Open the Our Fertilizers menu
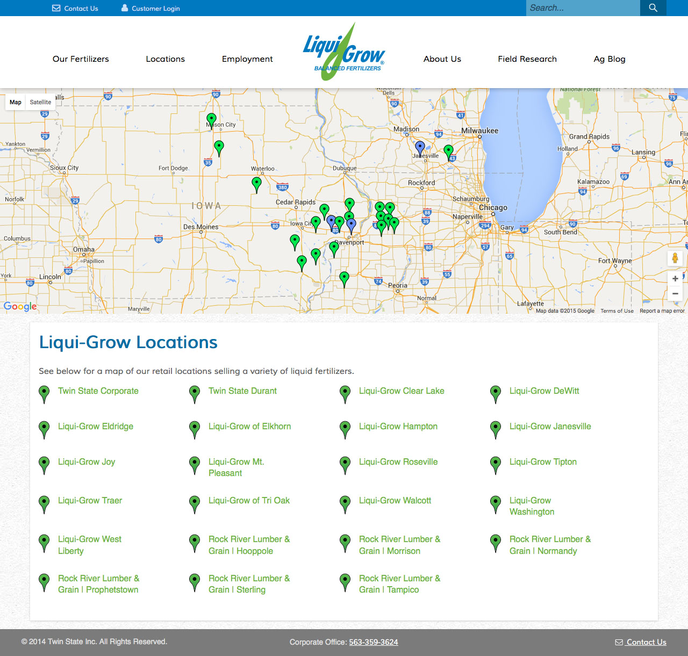Image resolution: width=688 pixels, height=656 pixels. pyautogui.click(x=81, y=59)
